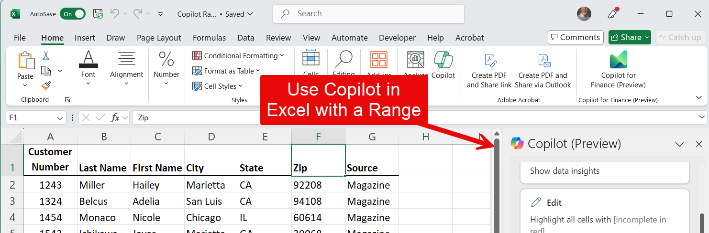Screen dimensions: 709x233
Task: Open Customize Quick Access Toolbar dropdown
Action: [x=160, y=14]
